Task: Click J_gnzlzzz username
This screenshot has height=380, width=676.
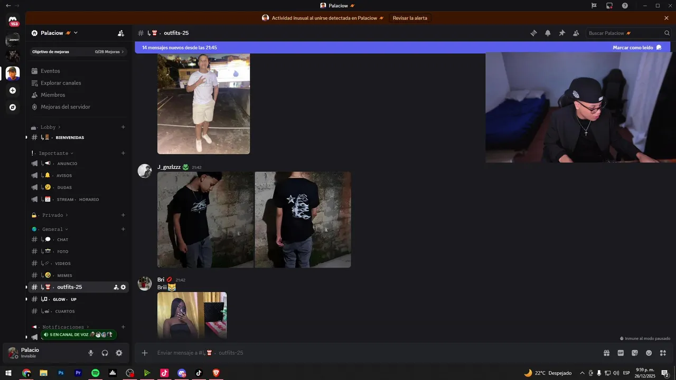Action: point(169,167)
